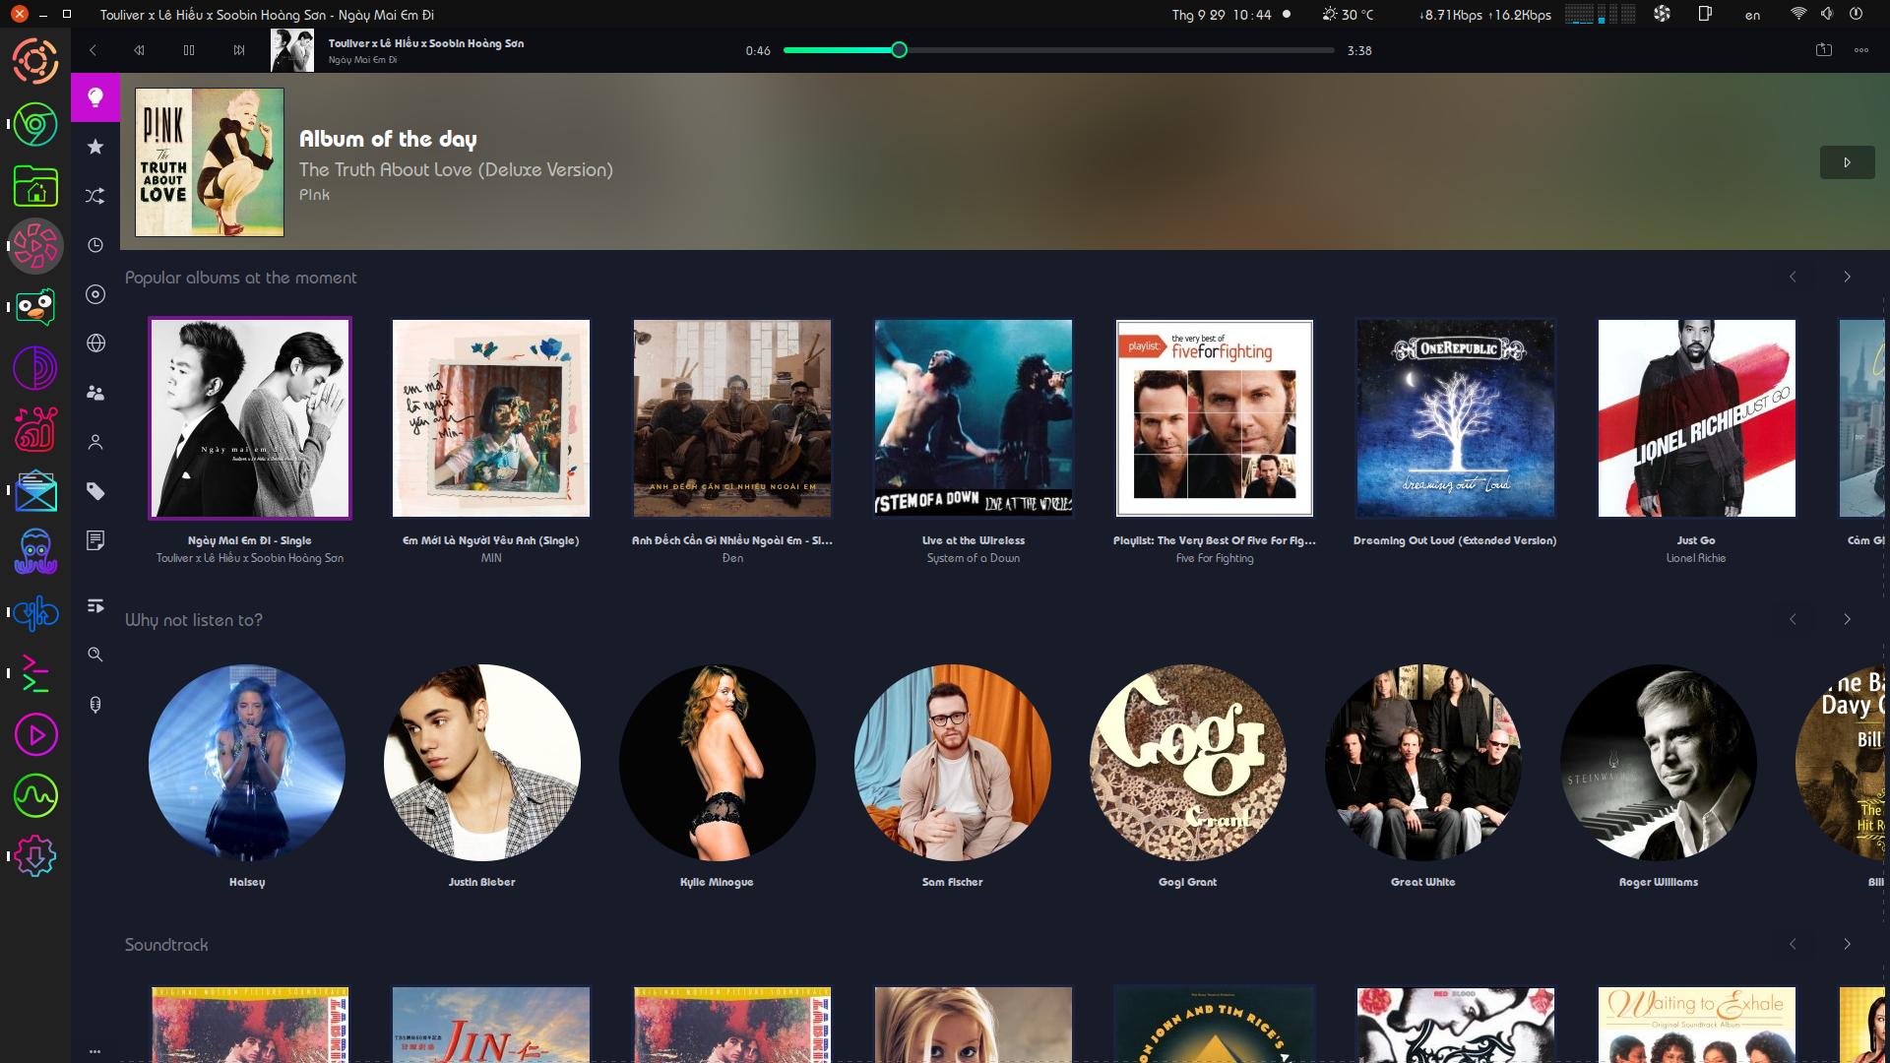The image size is (1890, 1063).
Task: Show previous Popular albums with left arrow
Action: 1793,278
